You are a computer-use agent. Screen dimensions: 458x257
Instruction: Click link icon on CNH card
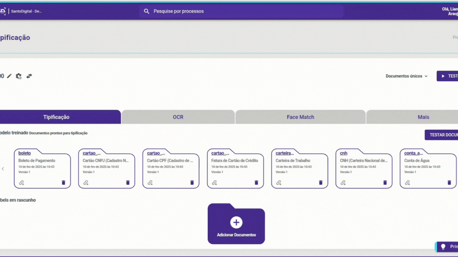[343, 183]
